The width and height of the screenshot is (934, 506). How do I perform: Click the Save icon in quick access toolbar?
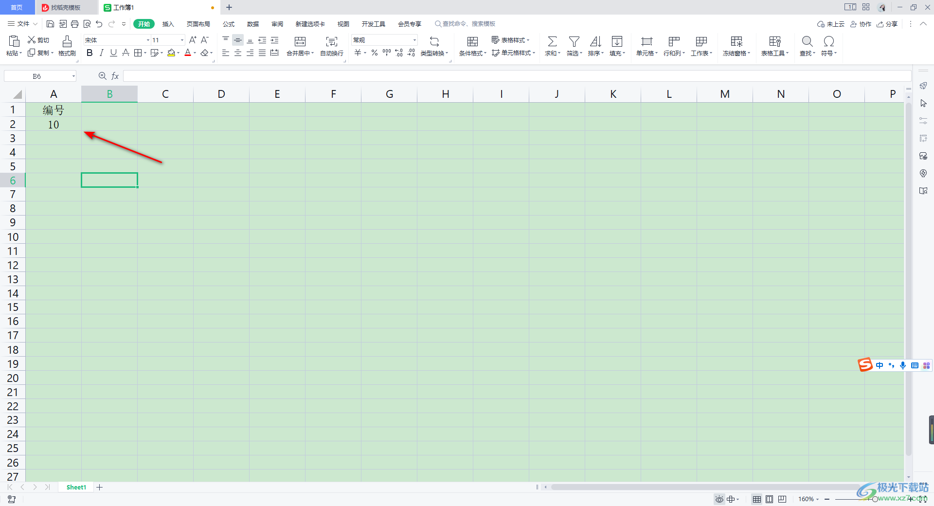(50, 24)
